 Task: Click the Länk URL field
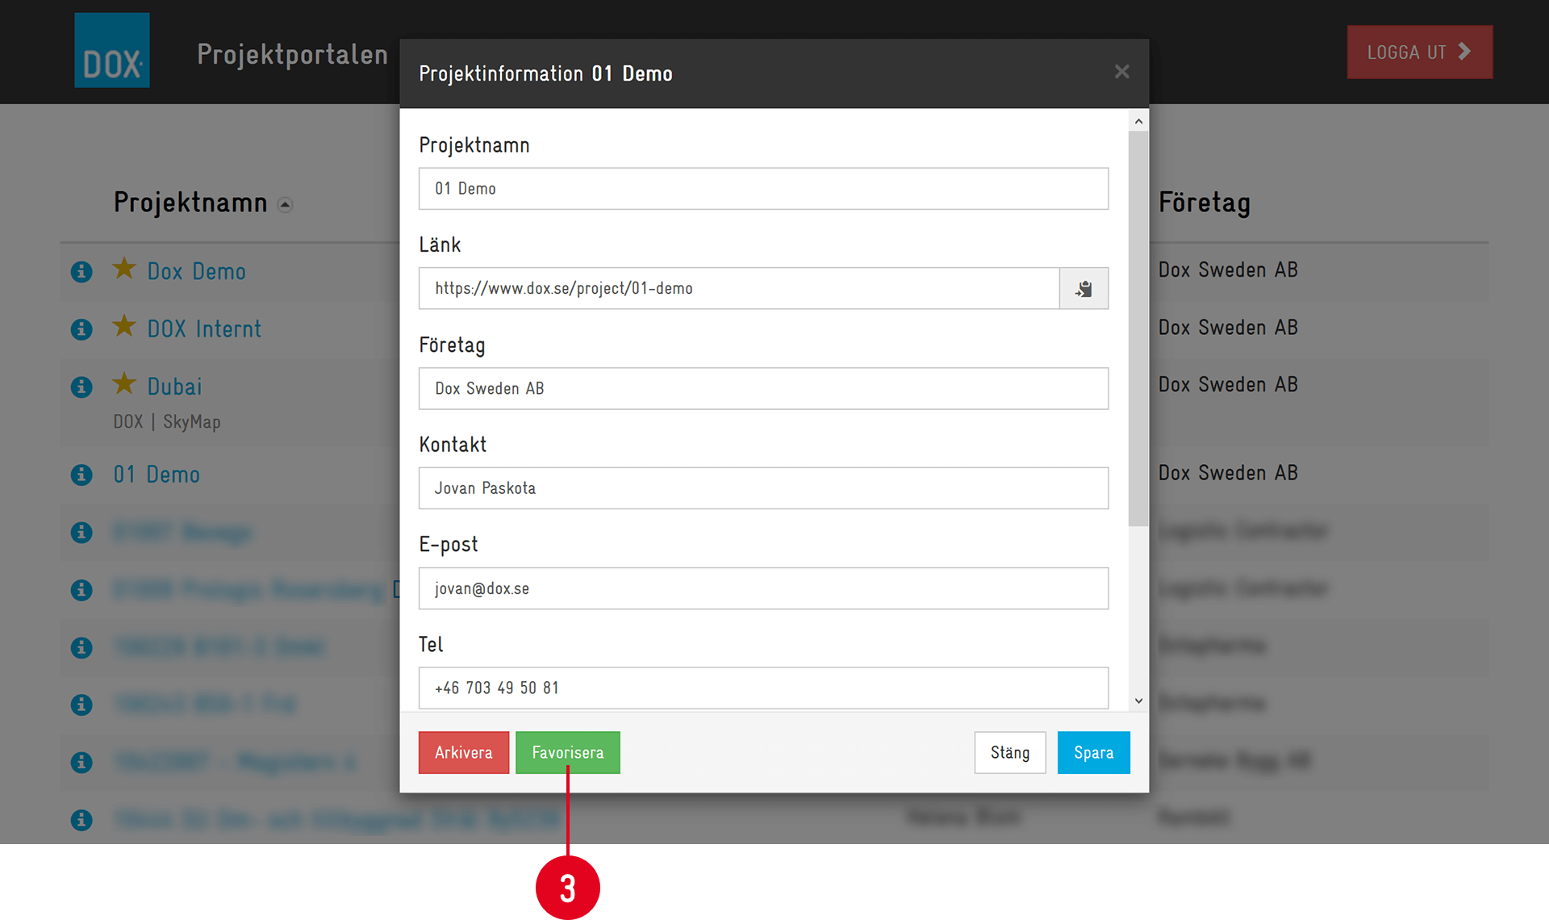739,288
